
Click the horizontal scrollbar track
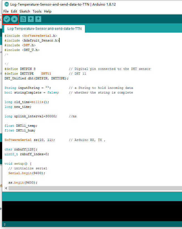pyautogui.click(x=95, y=188)
